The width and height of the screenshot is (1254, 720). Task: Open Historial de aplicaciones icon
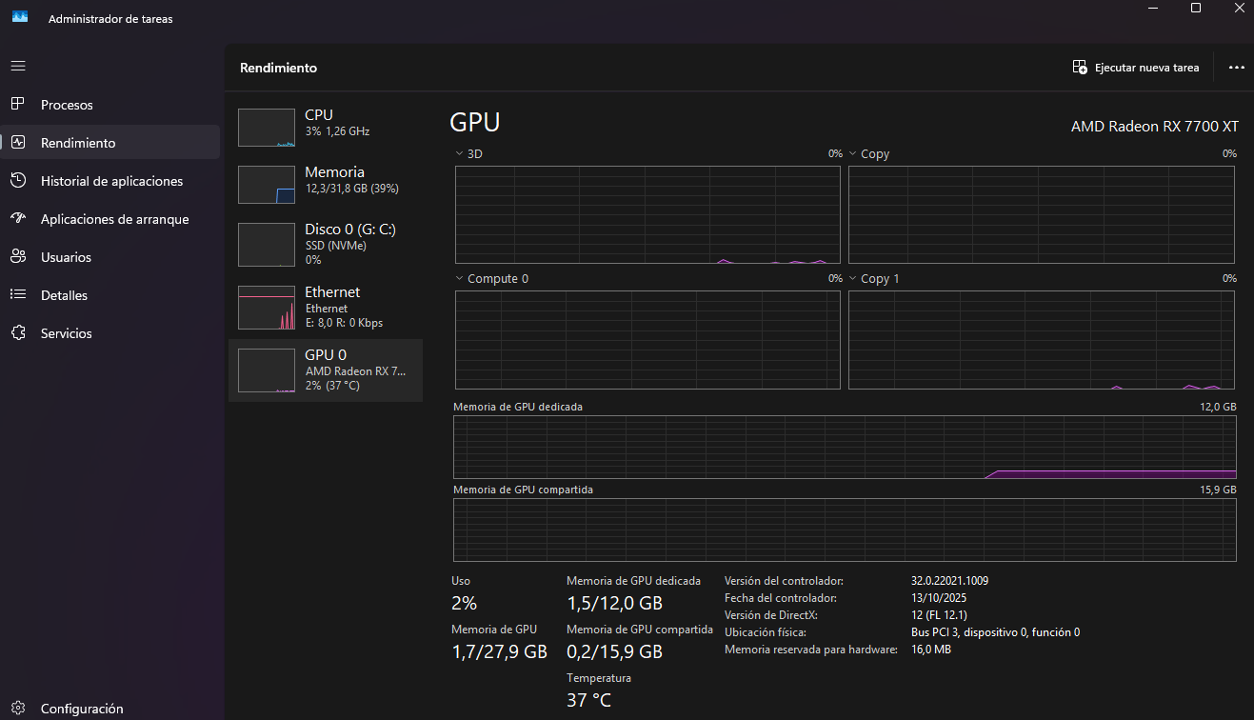click(18, 181)
